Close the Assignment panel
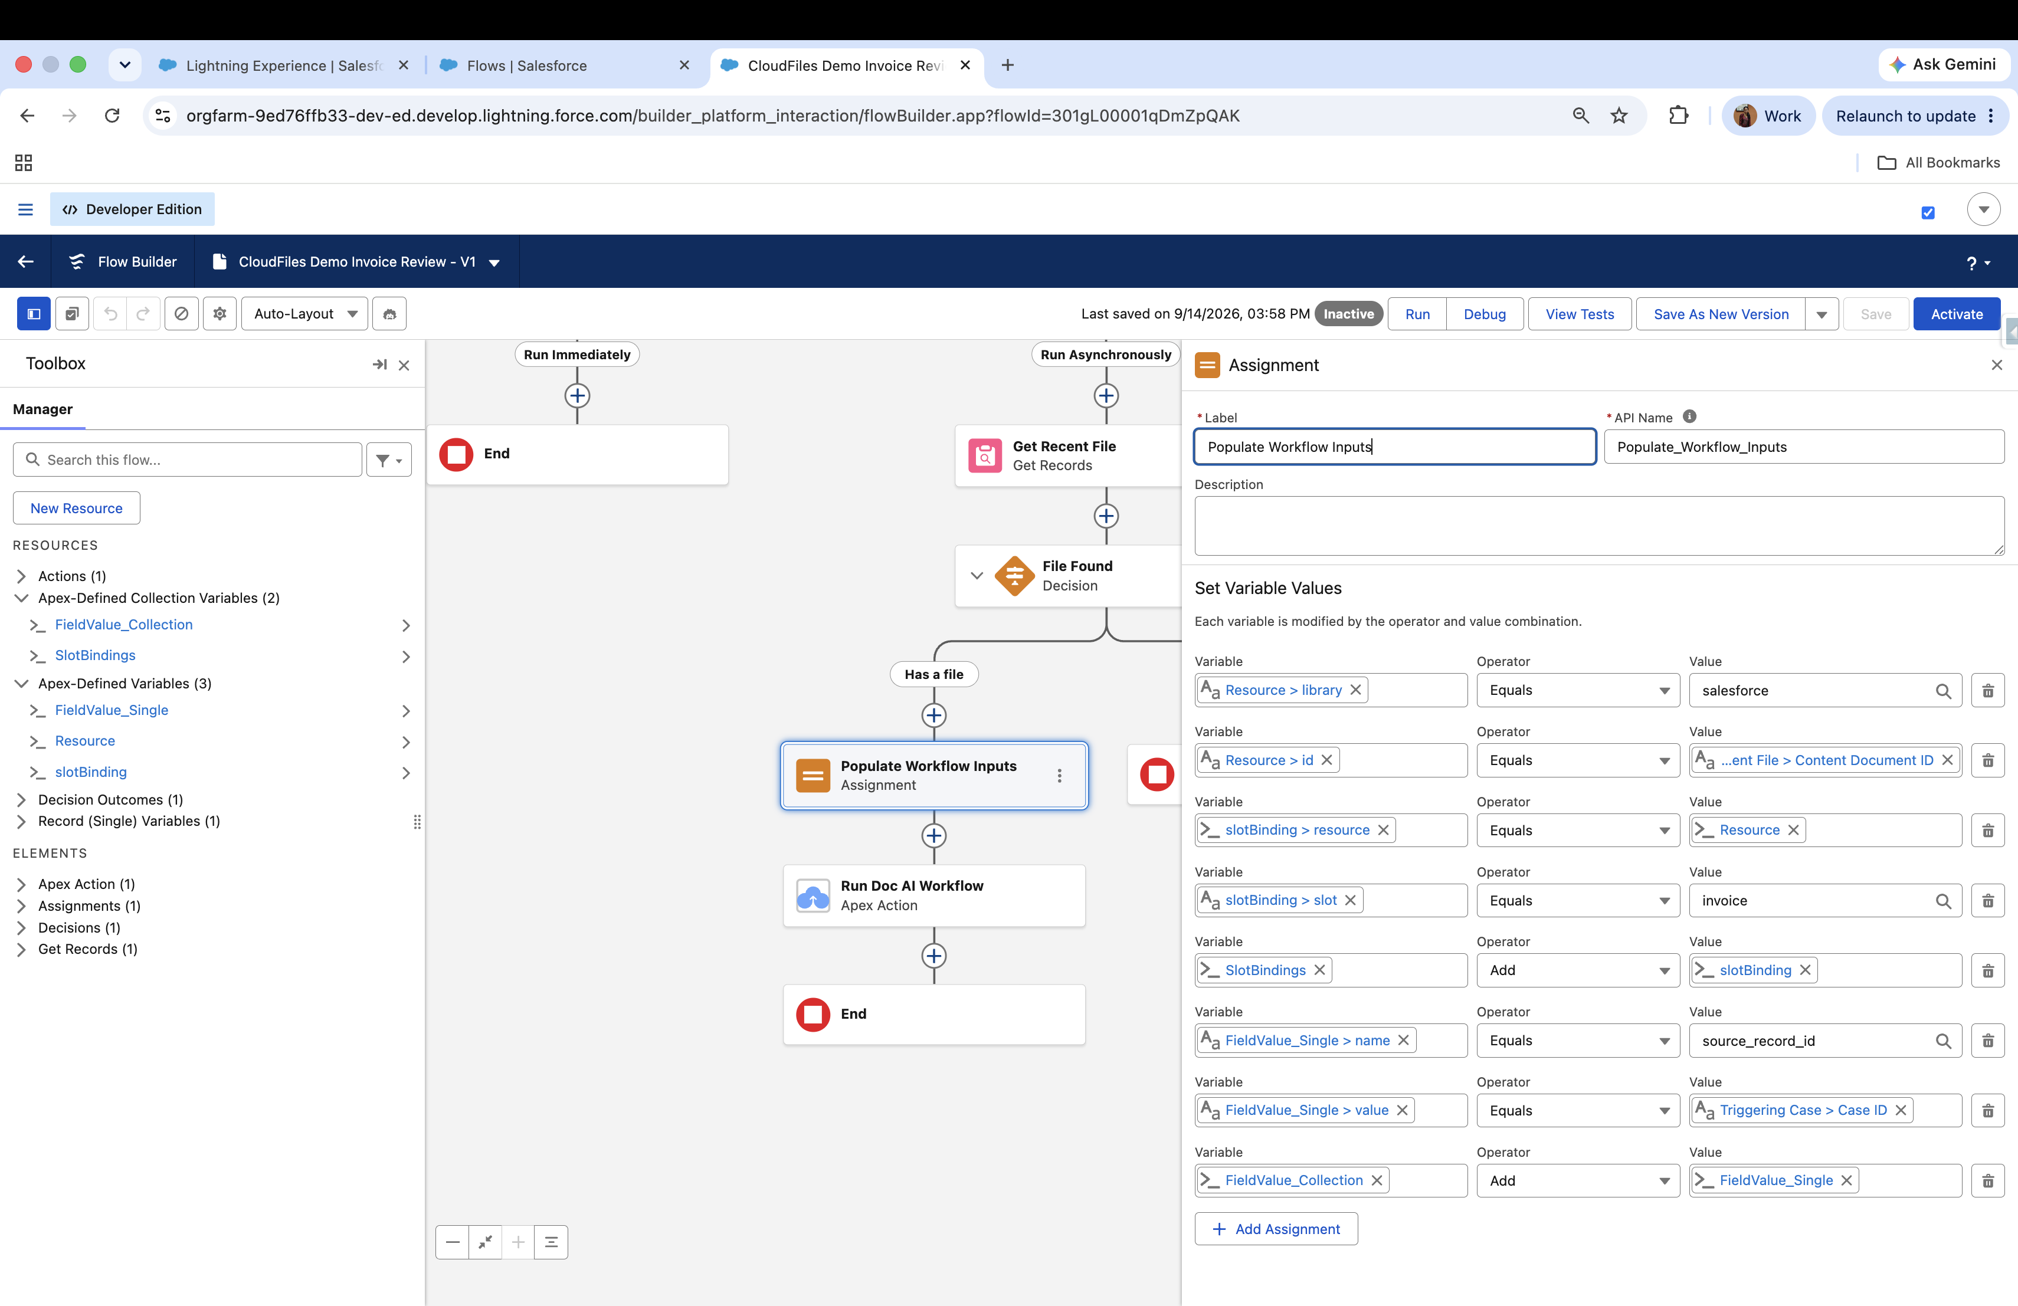Screen dimensions: 2018x1306 click(x=1997, y=365)
